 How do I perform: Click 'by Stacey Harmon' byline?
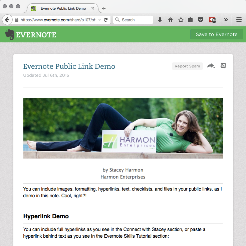[123, 170]
